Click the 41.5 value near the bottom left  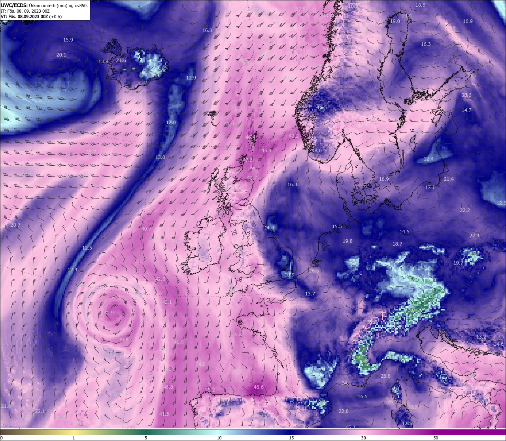164,414
